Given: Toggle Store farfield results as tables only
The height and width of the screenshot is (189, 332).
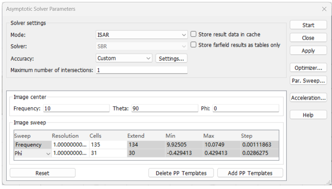Looking at the screenshot, I should [x=194, y=45].
